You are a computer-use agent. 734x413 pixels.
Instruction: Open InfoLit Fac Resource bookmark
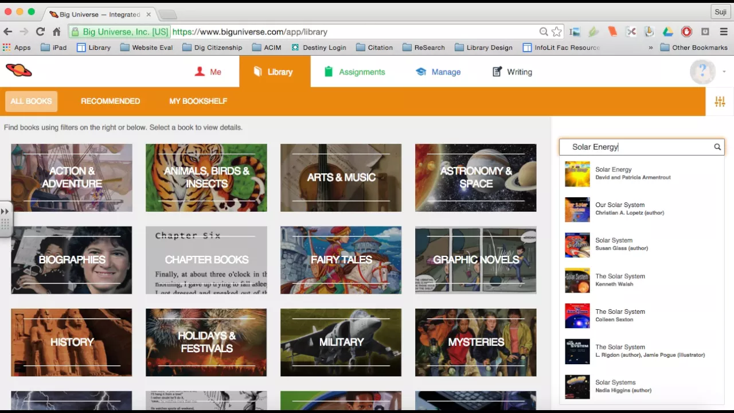[561, 48]
